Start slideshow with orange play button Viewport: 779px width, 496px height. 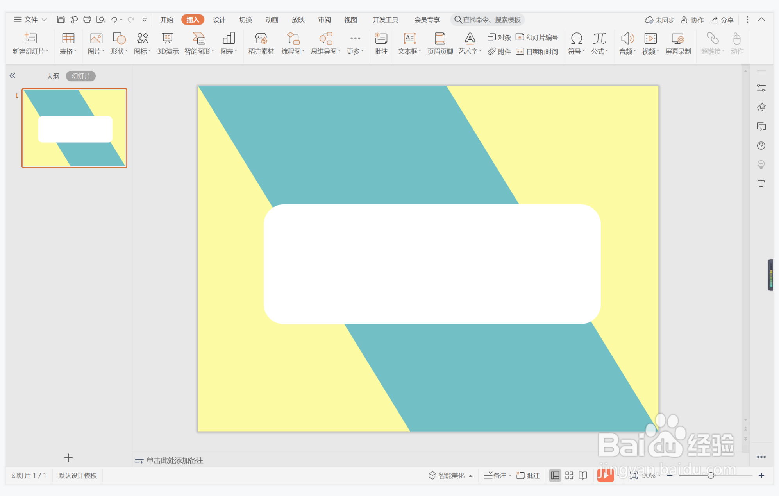tap(605, 475)
